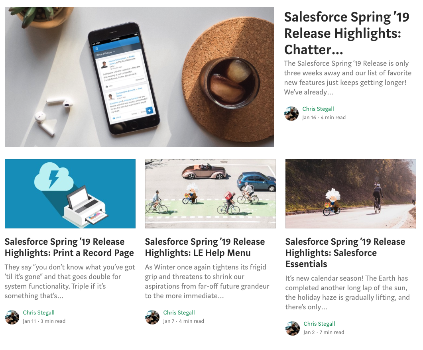The width and height of the screenshot is (423, 350).
Task: Open Chris Stegall link on Jan 7 post
Action: (179, 313)
